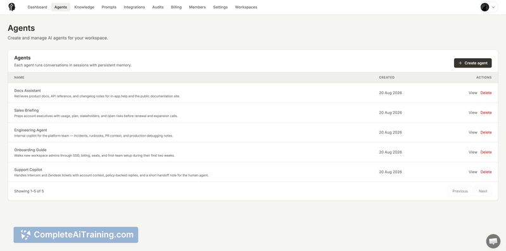Click the NAME column header
506x251 pixels.
click(19, 77)
